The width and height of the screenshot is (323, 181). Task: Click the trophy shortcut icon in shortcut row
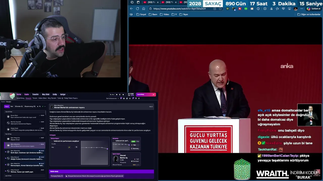136,98
